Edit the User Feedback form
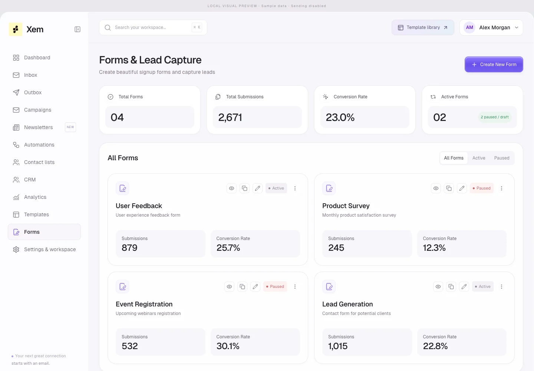The width and height of the screenshot is (534, 371). [x=258, y=188]
